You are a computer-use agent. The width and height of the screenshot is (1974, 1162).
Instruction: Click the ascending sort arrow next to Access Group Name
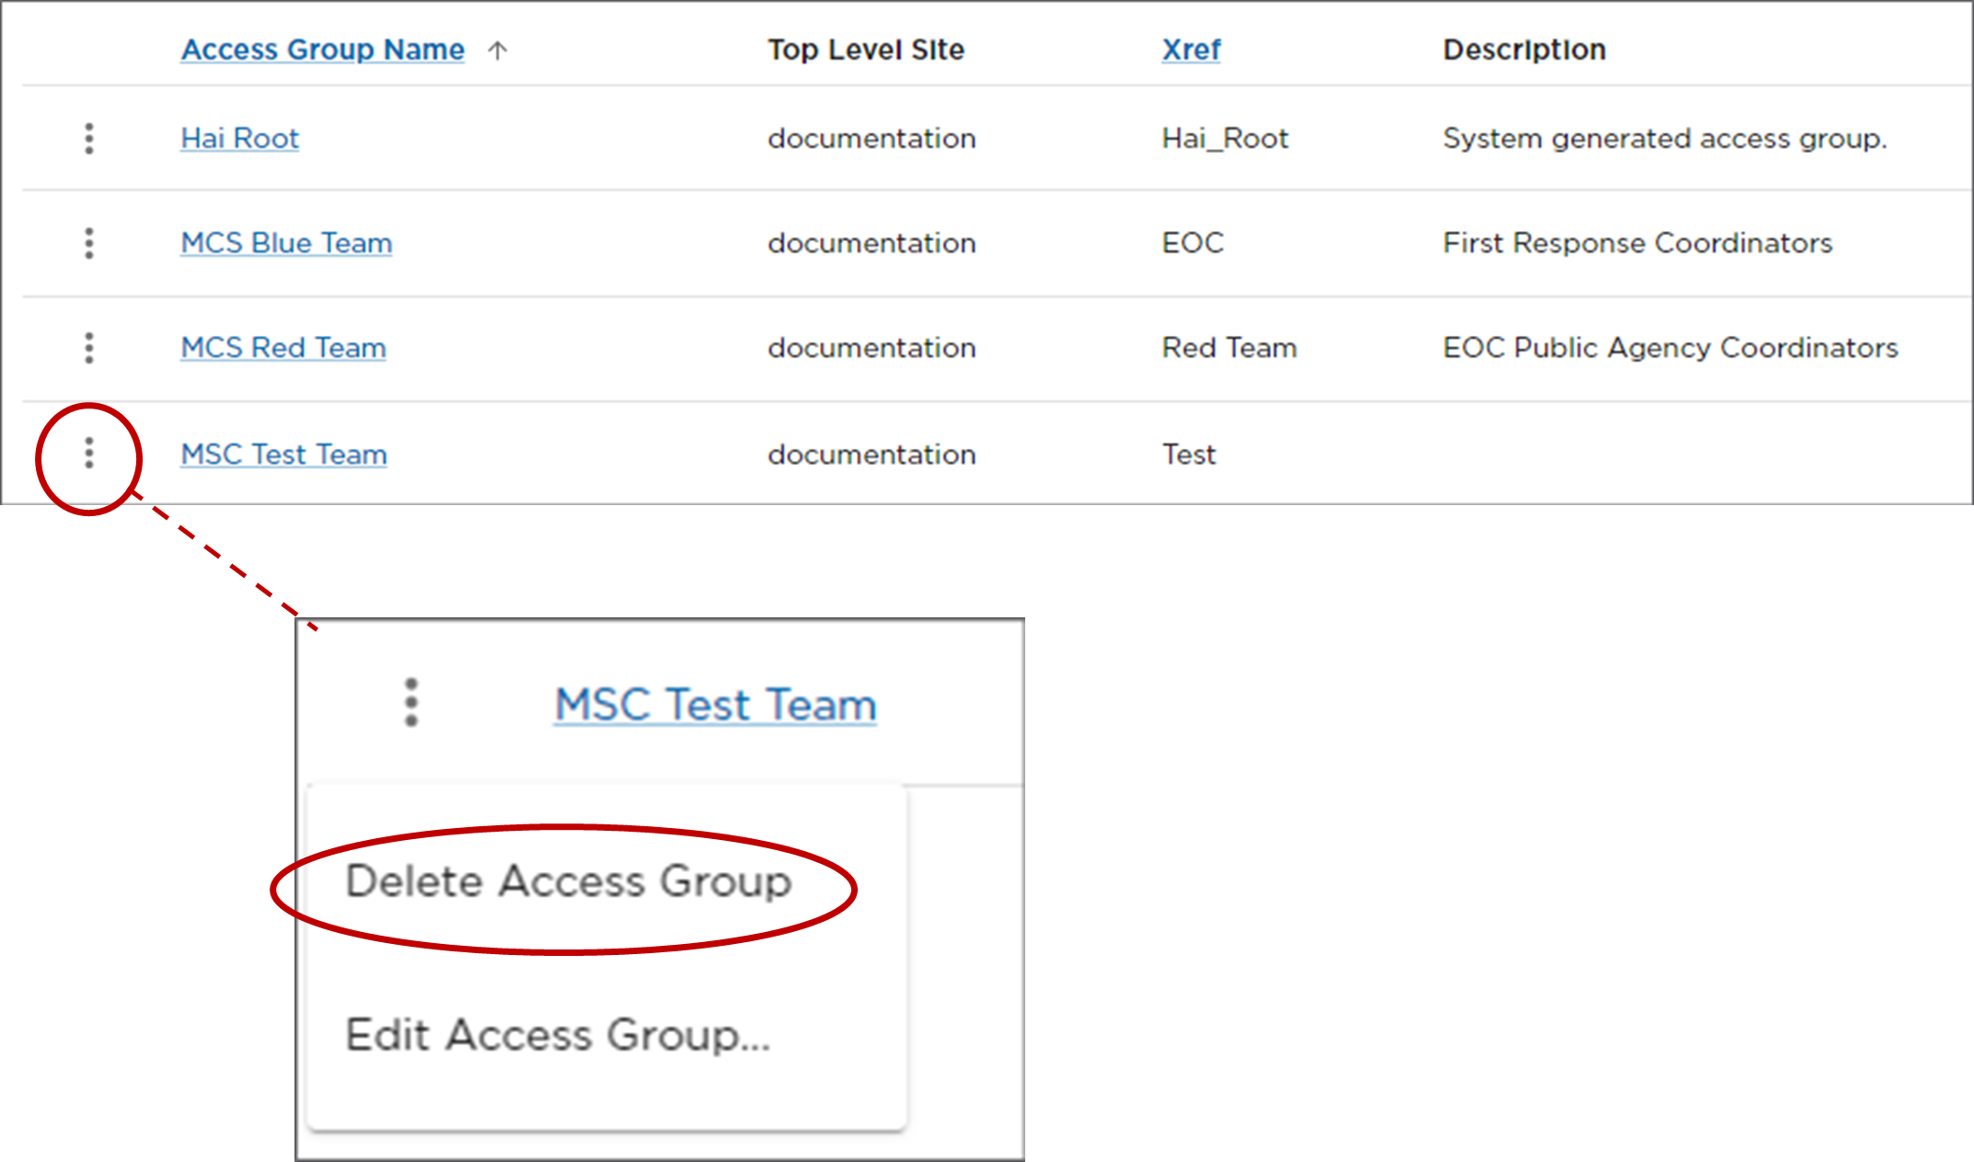[x=498, y=51]
